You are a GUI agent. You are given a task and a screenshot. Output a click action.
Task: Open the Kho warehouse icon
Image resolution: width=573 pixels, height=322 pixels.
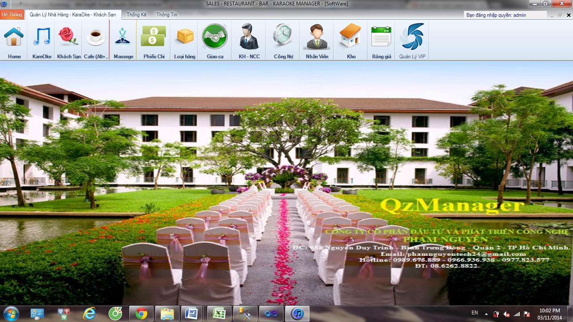(x=351, y=41)
